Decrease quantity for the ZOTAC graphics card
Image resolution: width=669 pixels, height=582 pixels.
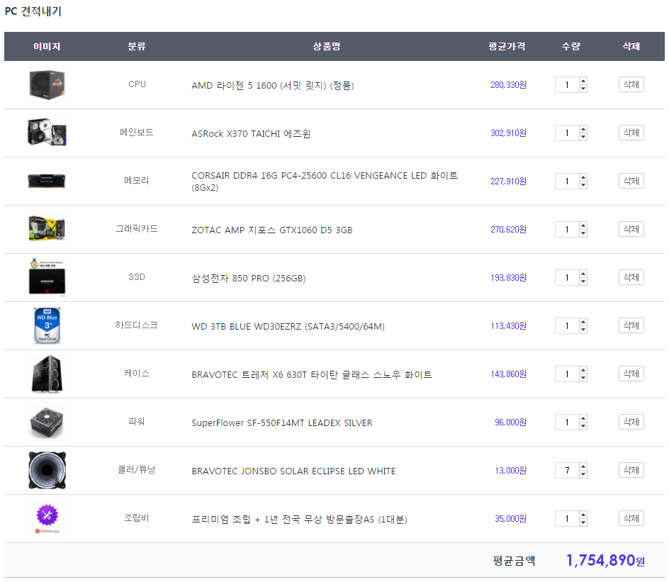point(583,233)
